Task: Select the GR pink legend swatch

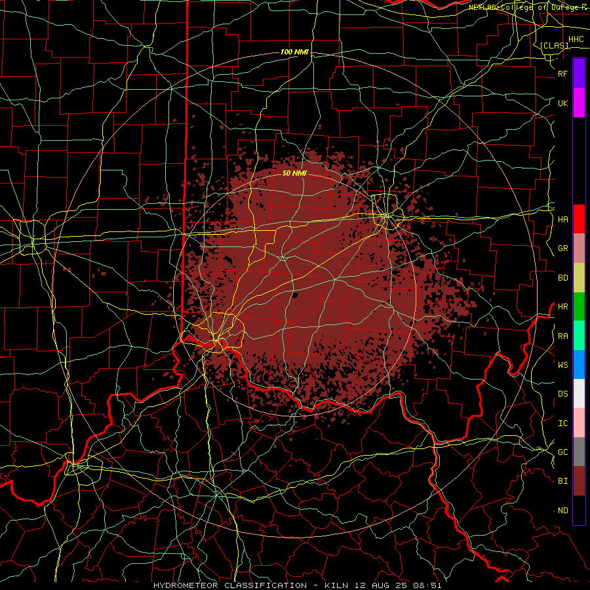Action: (579, 248)
